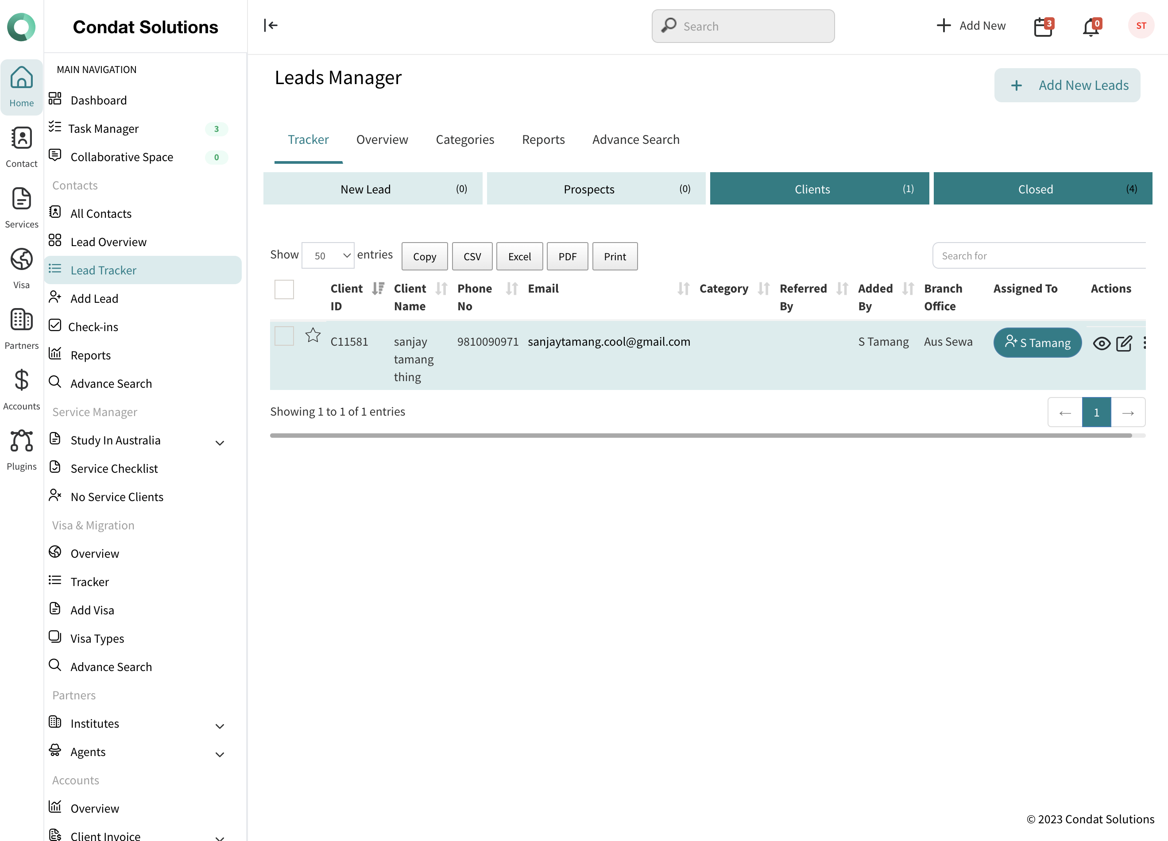1168x841 pixels.
Task: Export the table to Excel
Action: 520,256
